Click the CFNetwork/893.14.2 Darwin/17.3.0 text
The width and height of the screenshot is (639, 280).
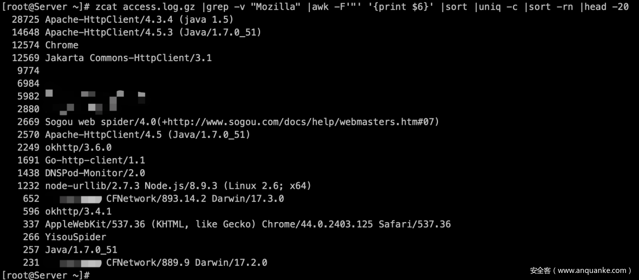click(x=195, y=198)
